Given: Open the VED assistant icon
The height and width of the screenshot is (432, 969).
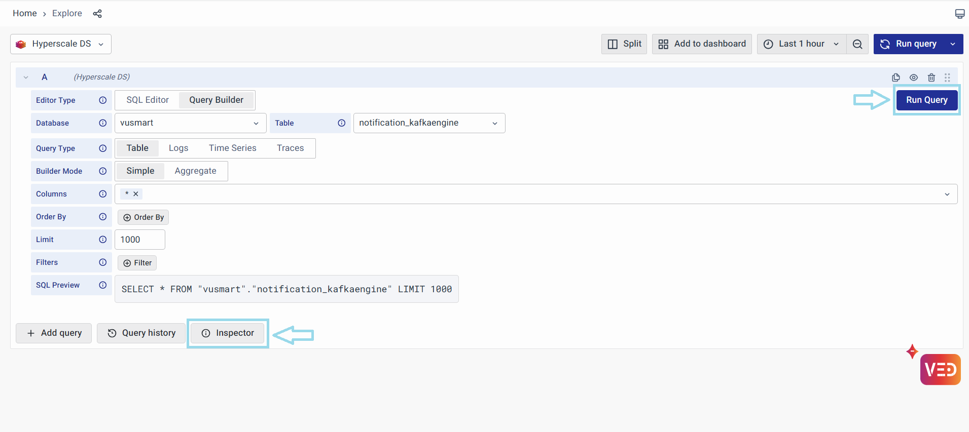Looking at the screenshot, I should pos(940,370).
